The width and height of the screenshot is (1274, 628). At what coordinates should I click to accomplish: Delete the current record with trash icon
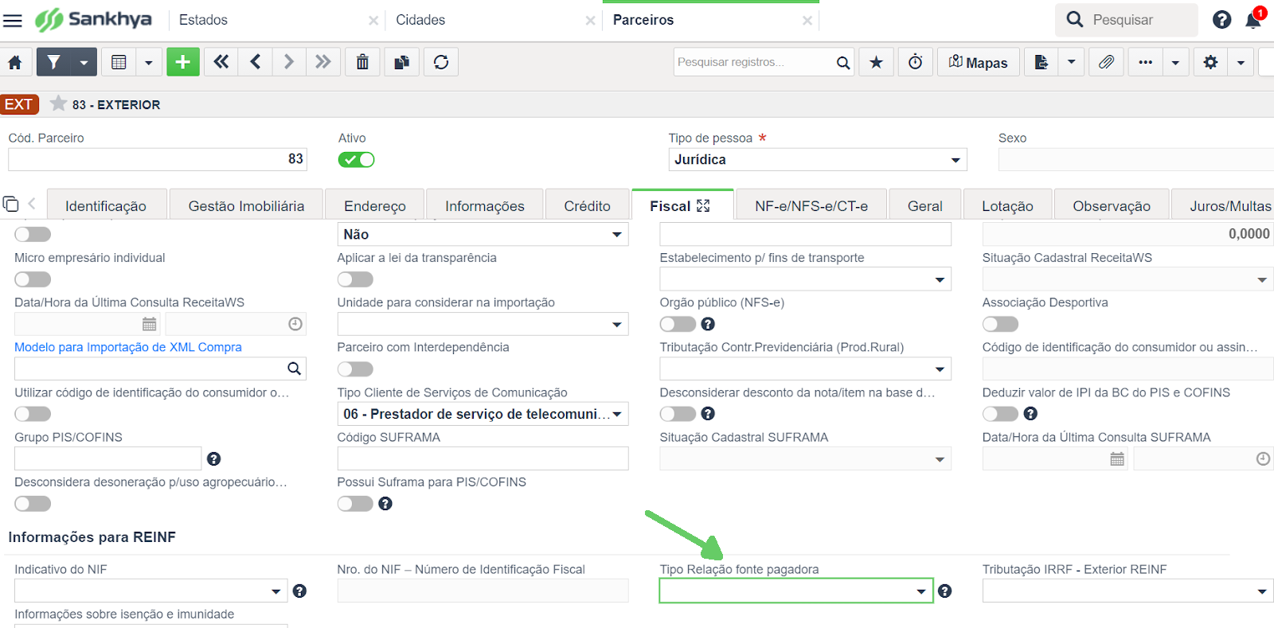tap(362, 62)
